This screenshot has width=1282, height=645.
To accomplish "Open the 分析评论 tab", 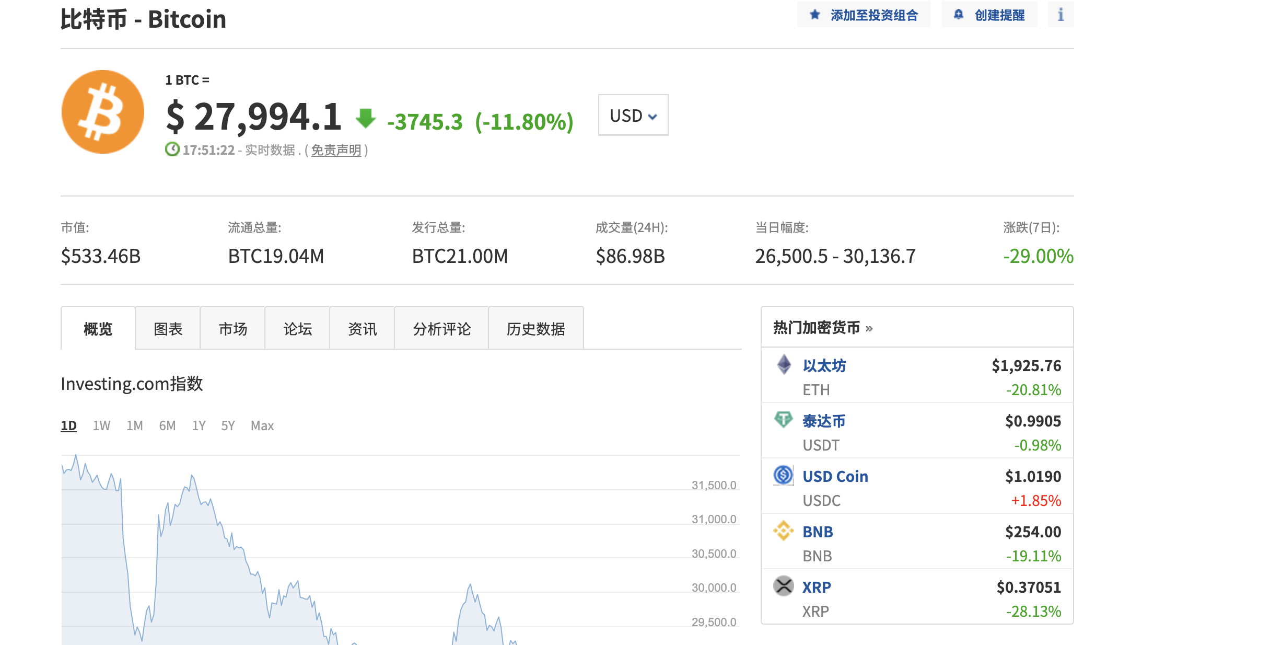I will tap(441, 329).
